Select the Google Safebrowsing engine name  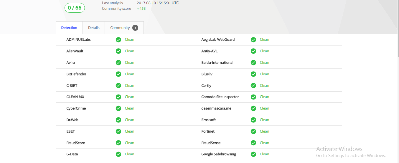coord(219,154)
